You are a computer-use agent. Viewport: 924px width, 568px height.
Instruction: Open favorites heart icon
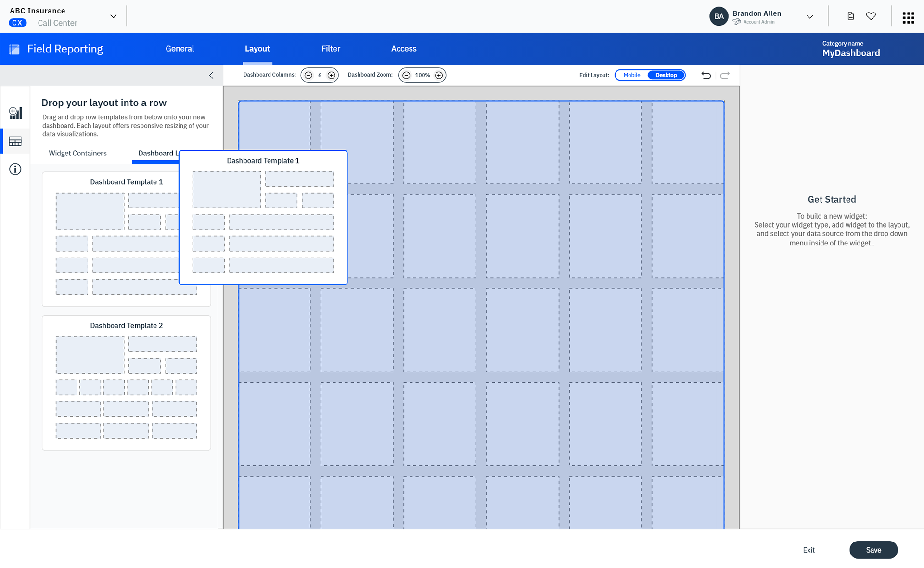click(871, 16)
